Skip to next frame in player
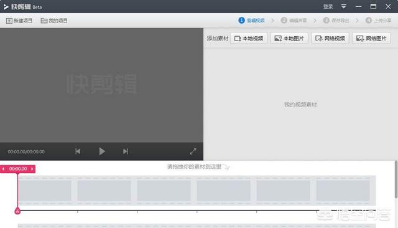Image resolution: width=398 pixels, height=228 pixels. 126,151
